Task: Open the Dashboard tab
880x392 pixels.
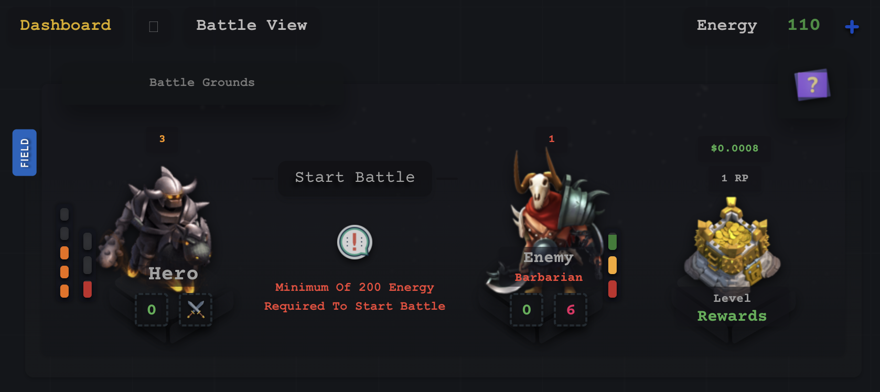Action: click(x=66, y=25)
